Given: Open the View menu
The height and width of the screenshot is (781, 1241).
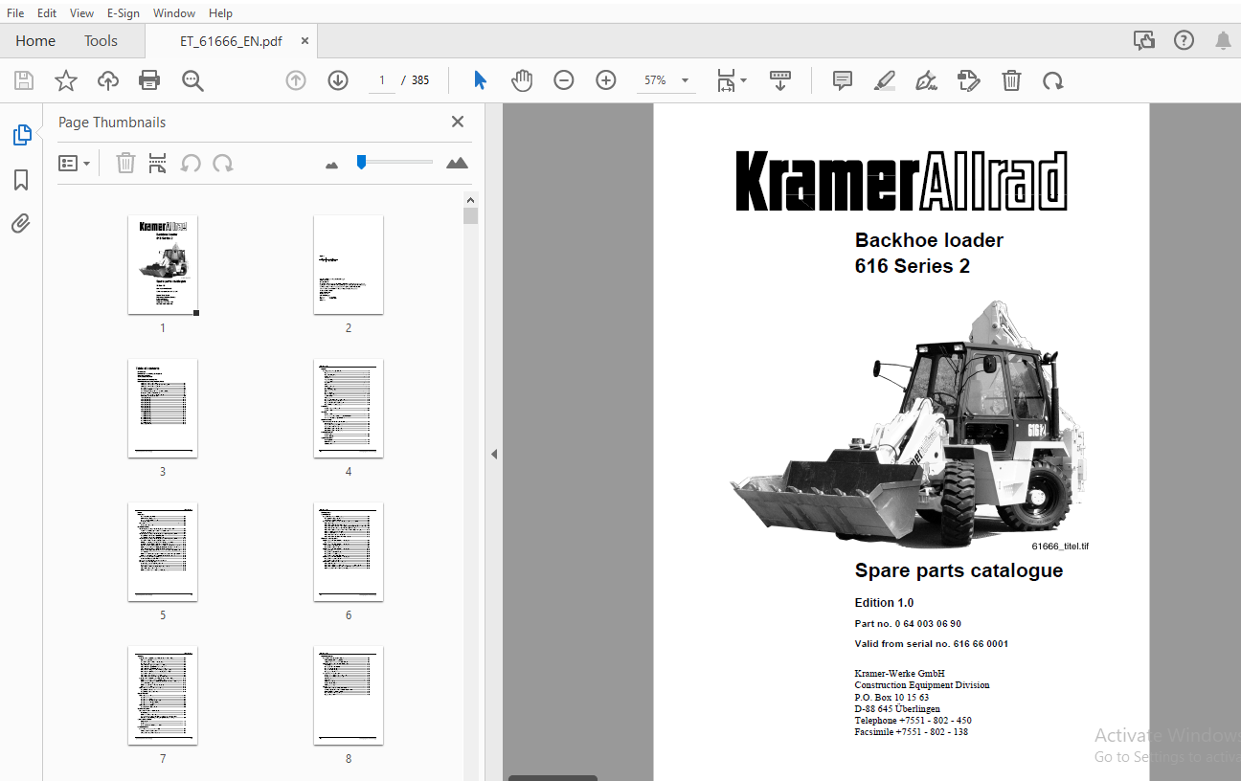Looking at the screenshot, I should click(x=82, y=13).
